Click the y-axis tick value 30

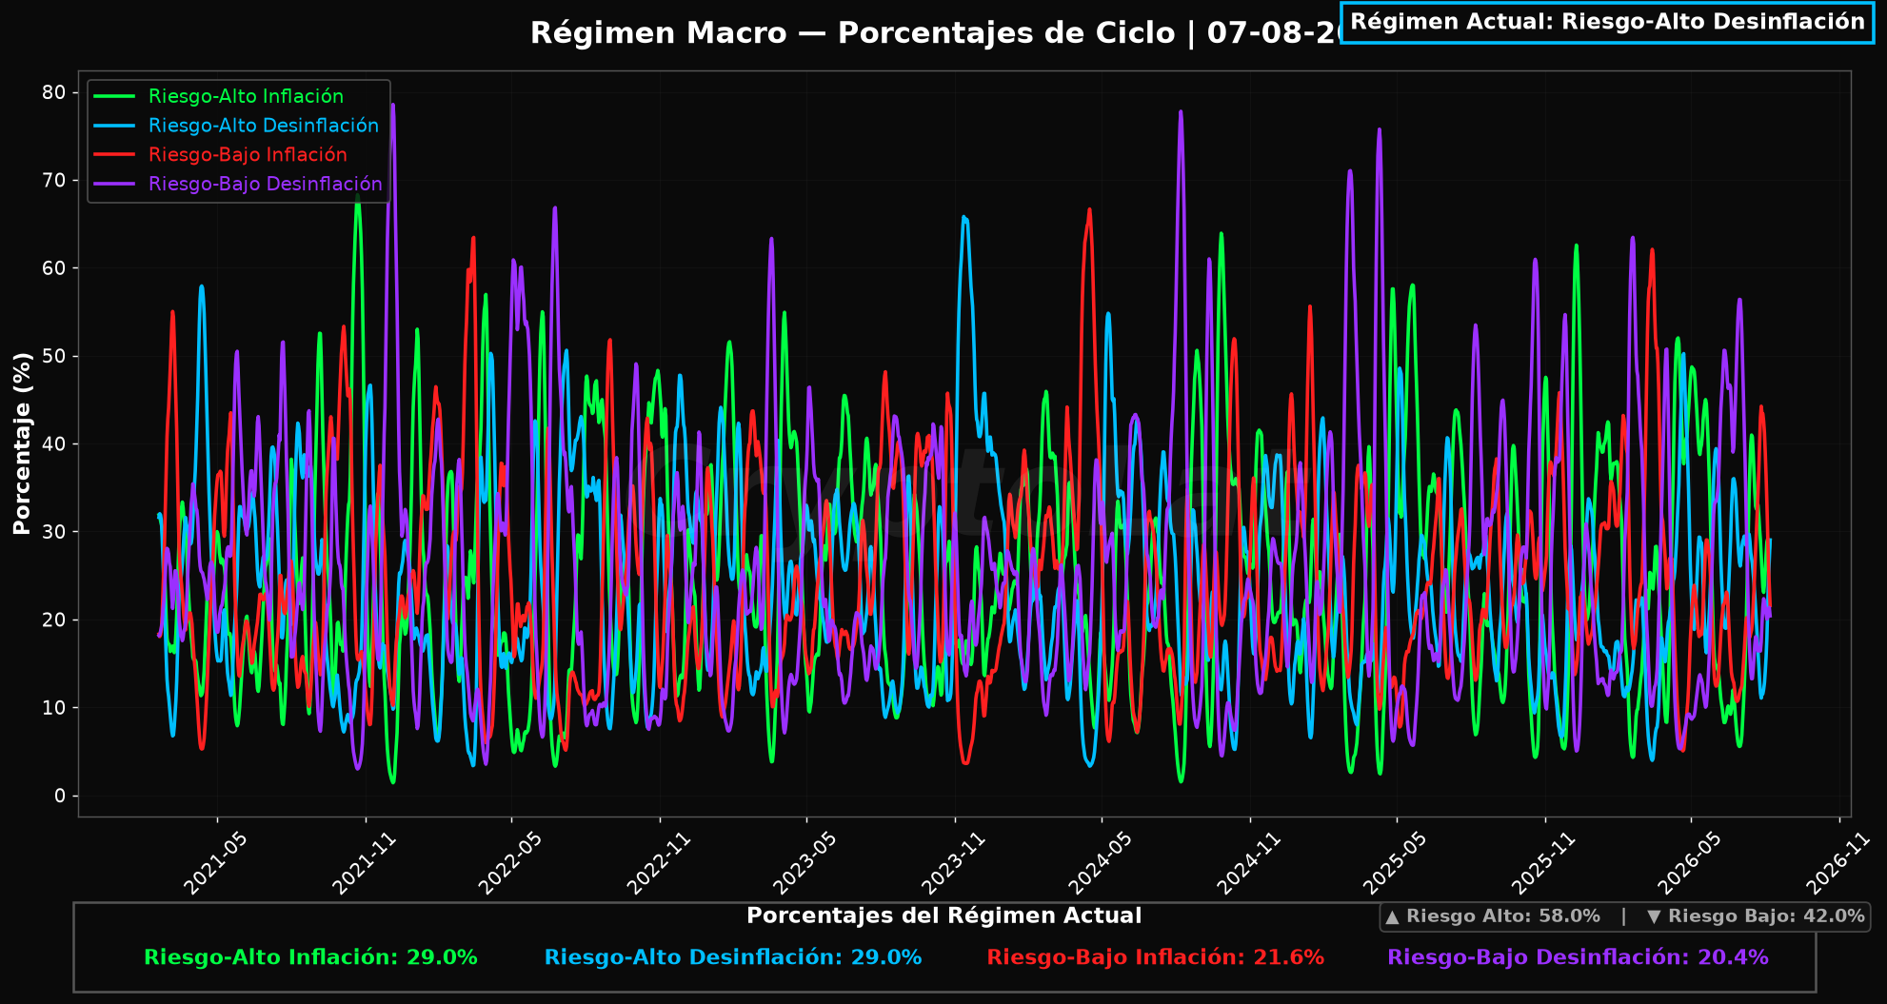click(54, 532)
